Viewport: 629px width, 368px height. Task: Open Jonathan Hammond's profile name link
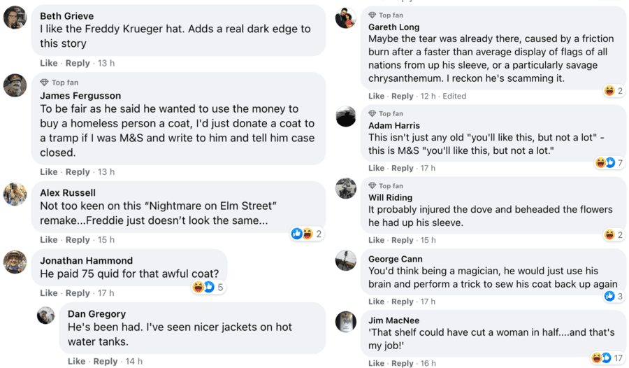(86, 260)
